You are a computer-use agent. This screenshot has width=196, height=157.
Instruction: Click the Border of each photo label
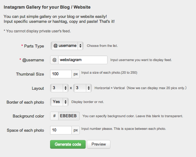25,102
